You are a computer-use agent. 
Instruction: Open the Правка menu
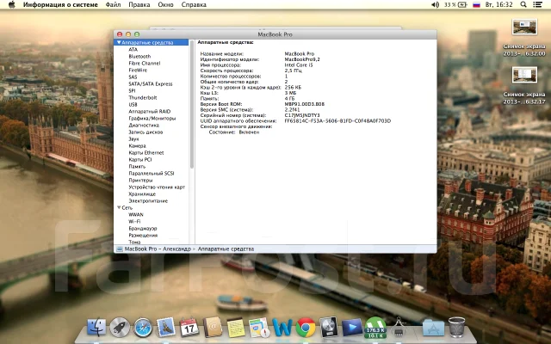[139, 5]
